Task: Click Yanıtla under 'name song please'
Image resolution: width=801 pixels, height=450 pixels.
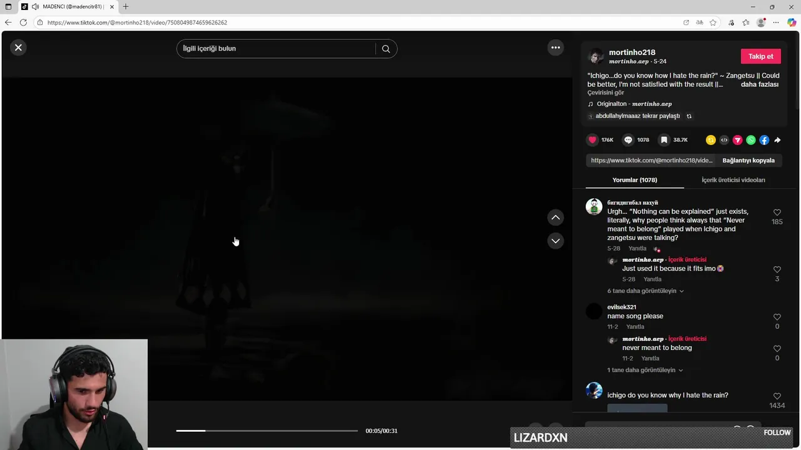Action: click(635, 327)
